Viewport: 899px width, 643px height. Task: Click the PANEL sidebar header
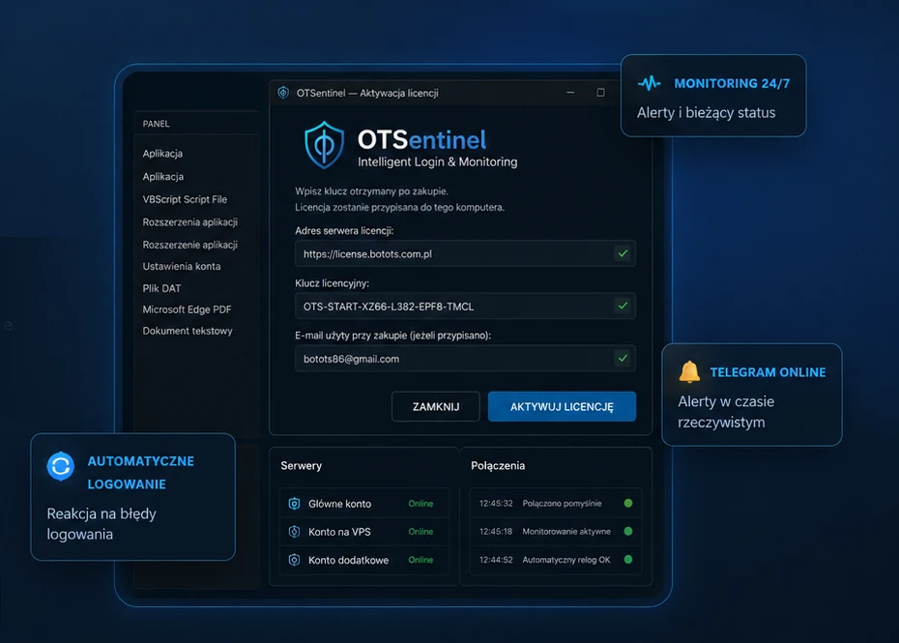156,124
